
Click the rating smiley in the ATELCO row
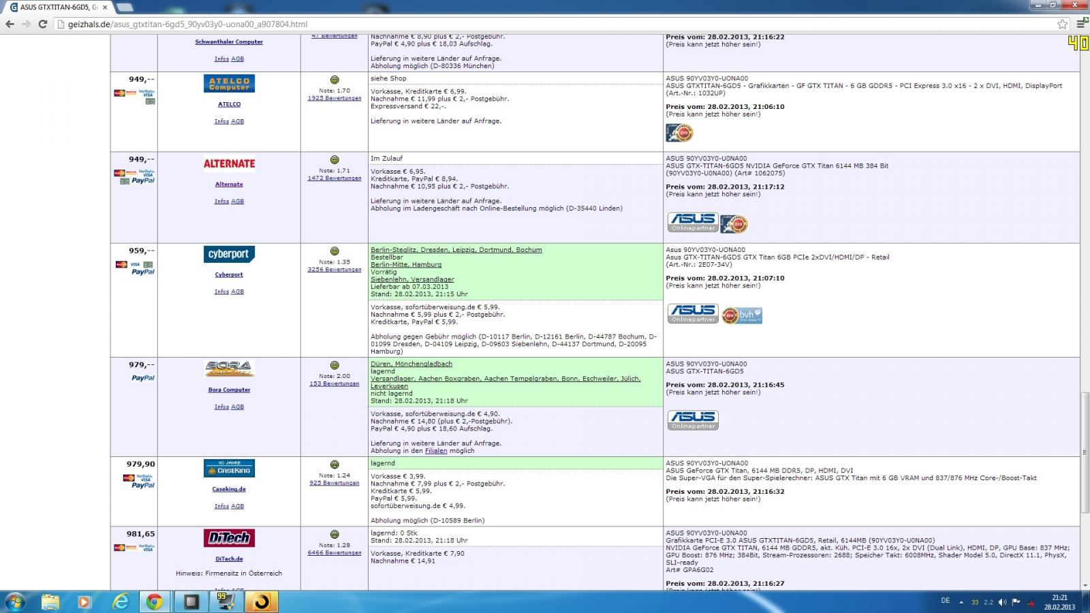click(x=334, y=80)
